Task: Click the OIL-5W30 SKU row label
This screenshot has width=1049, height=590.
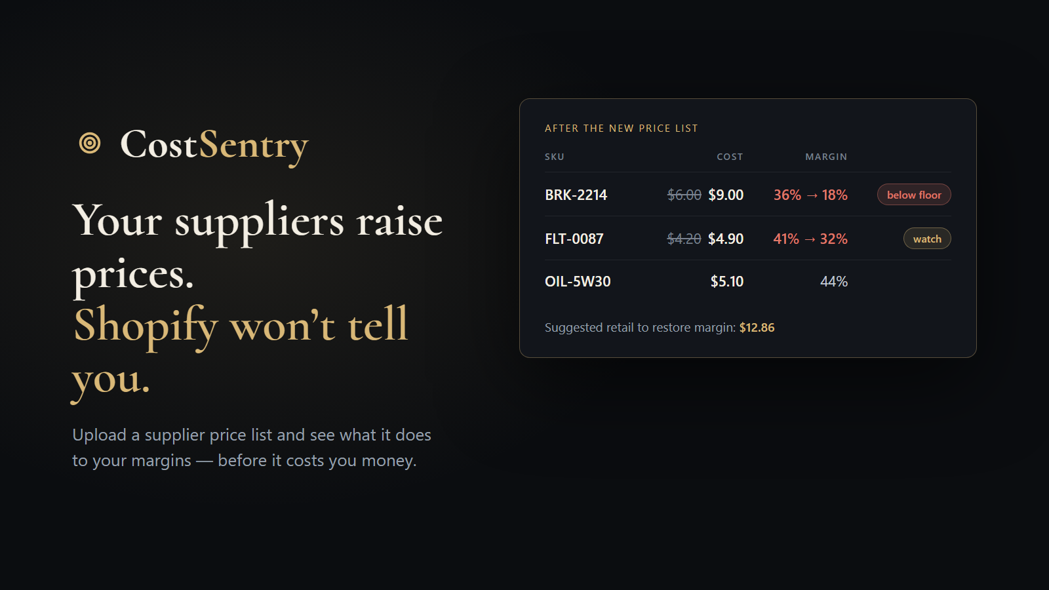Action: pyautogui.click(x=578, y=281)
